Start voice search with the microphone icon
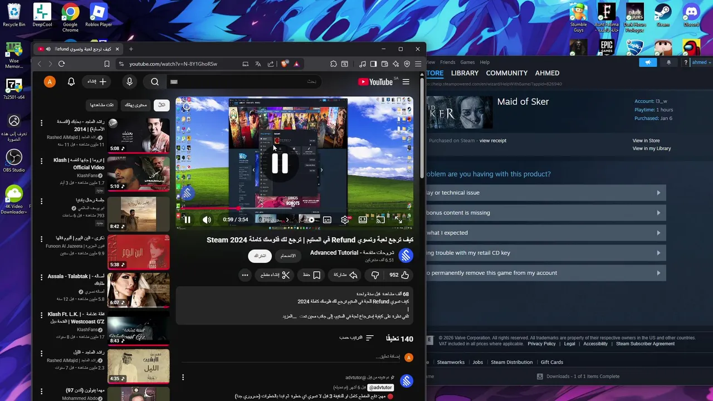 129,82
